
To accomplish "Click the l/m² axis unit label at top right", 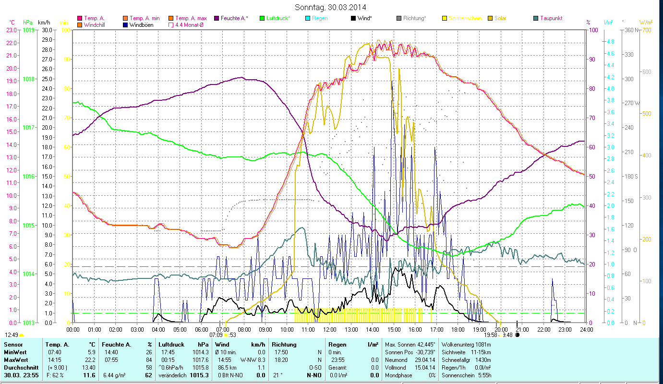I will (608, 23).
